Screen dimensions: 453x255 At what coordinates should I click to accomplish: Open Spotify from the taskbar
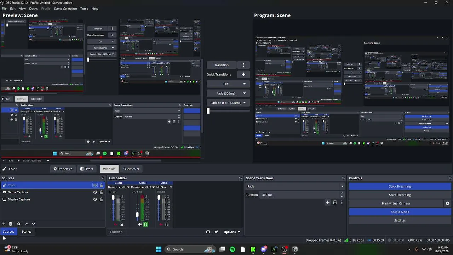(232, 249)
